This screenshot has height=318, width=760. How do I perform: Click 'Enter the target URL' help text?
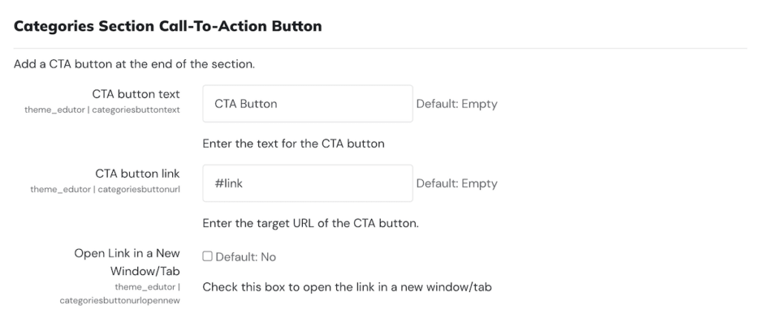pyautogui.click(x=310, y=222)
